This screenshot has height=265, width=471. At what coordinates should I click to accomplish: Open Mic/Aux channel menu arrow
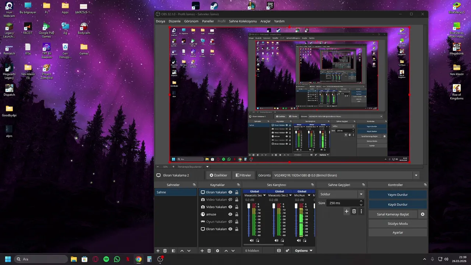click(x=309, y=195)
